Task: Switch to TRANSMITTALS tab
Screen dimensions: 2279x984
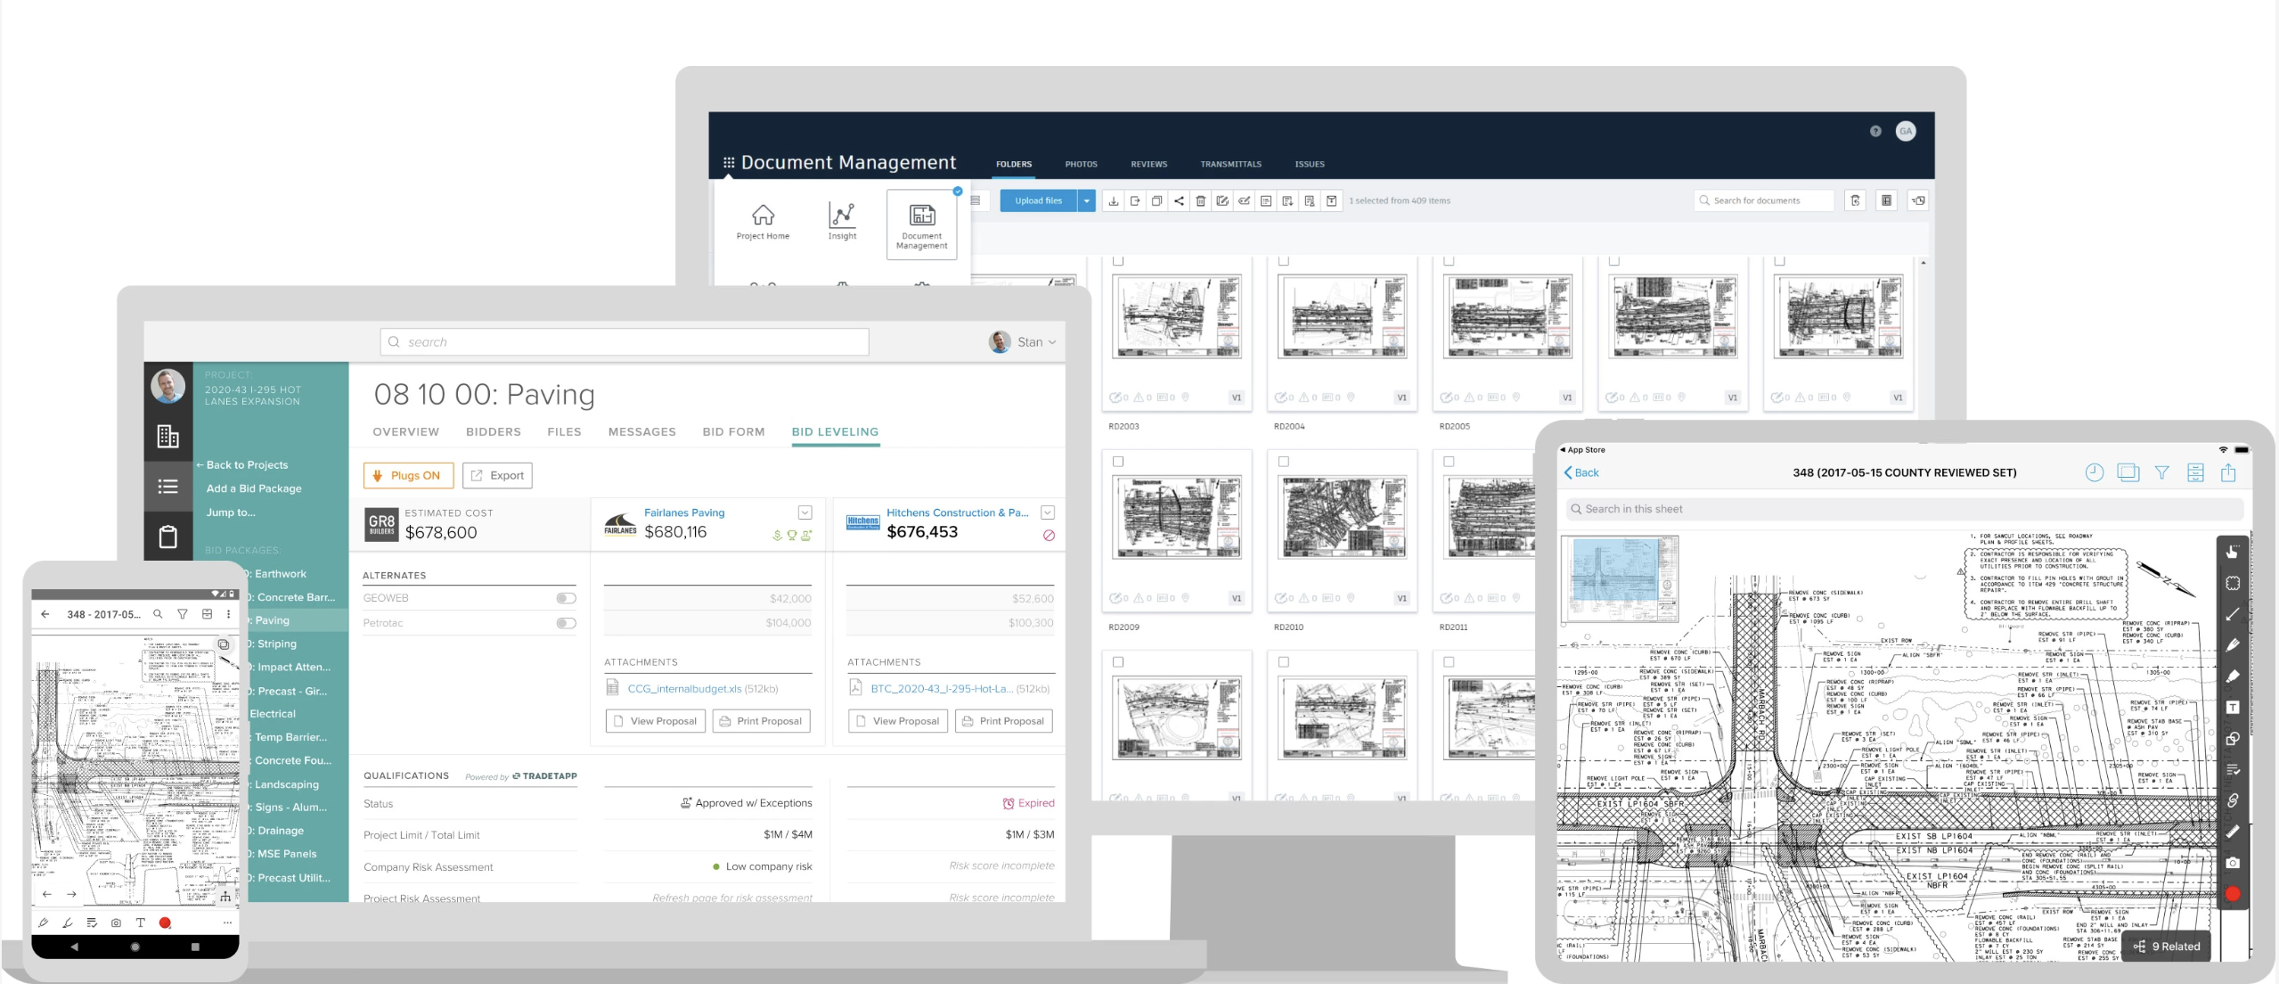Action: point(1230,164)
